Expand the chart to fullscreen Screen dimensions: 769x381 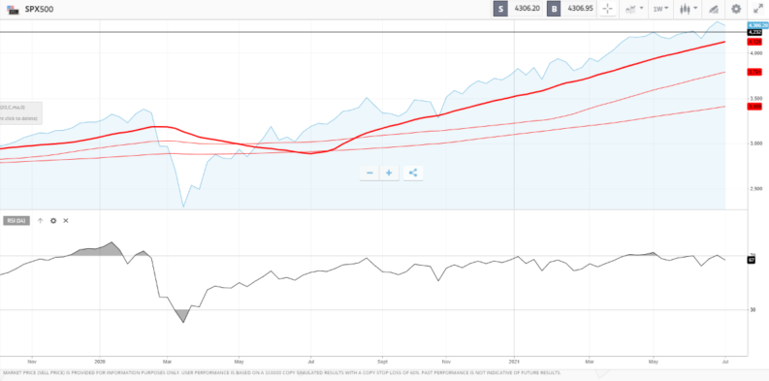click(757, 9)
